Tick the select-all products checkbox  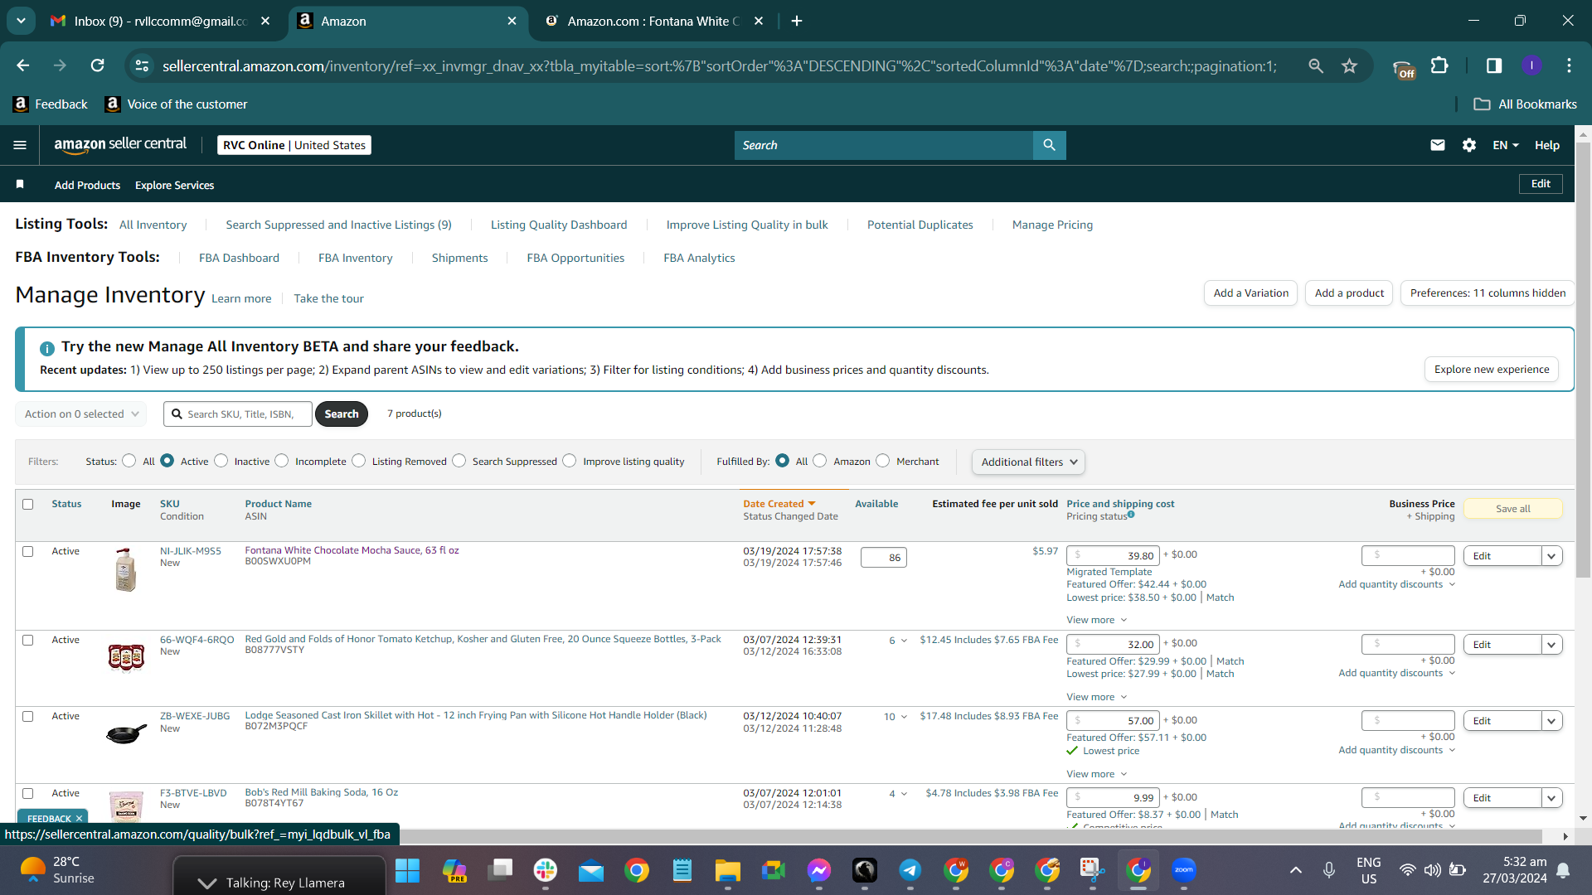click(28, 504)
